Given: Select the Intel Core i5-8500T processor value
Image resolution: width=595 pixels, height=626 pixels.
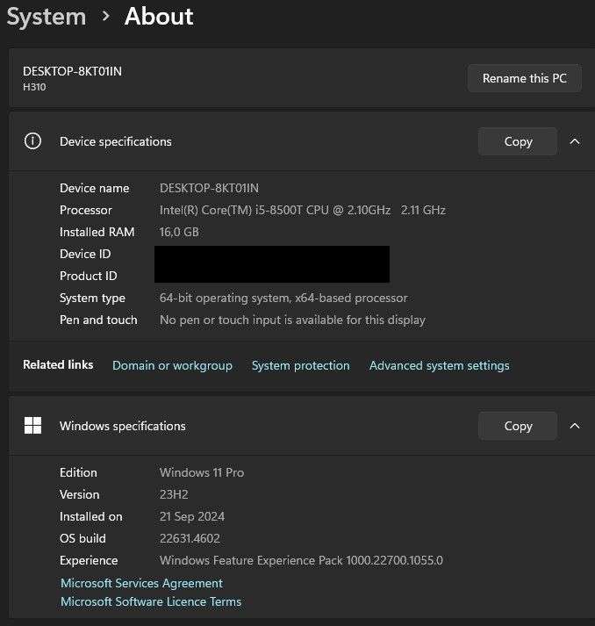Looking at the screenshot, I should pos(303,210).
